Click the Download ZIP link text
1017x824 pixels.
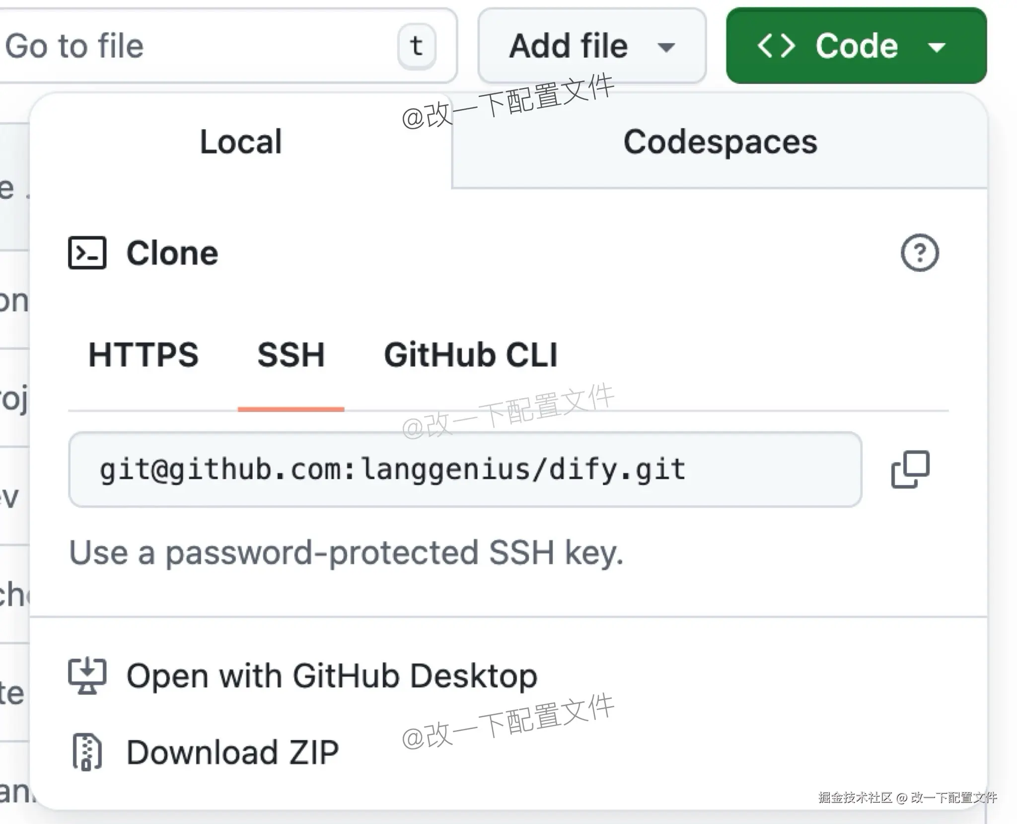click(x=232, y=752)
